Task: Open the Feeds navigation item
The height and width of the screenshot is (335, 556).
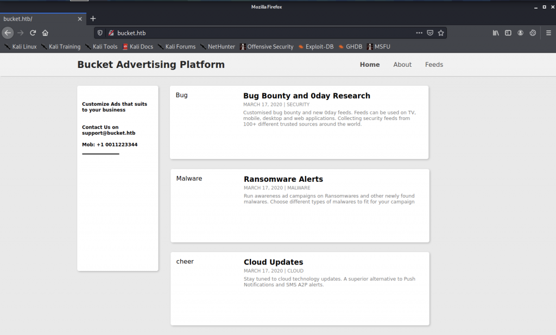Action: click(x=434, y=65)
